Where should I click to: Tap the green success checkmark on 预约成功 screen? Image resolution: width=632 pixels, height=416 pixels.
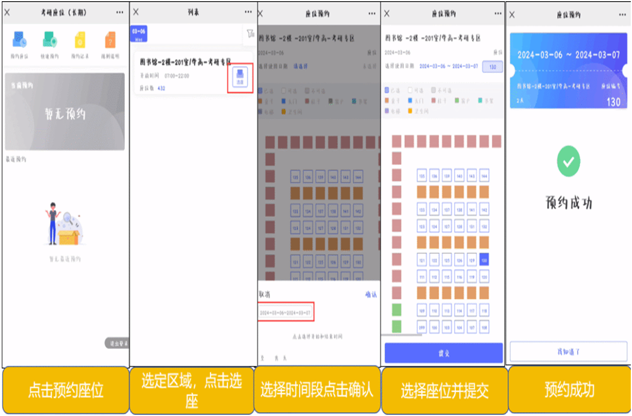(567, 161)
